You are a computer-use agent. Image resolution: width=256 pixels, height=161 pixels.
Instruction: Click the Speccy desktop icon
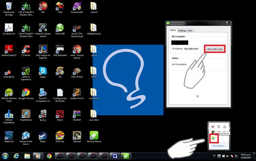43,115
